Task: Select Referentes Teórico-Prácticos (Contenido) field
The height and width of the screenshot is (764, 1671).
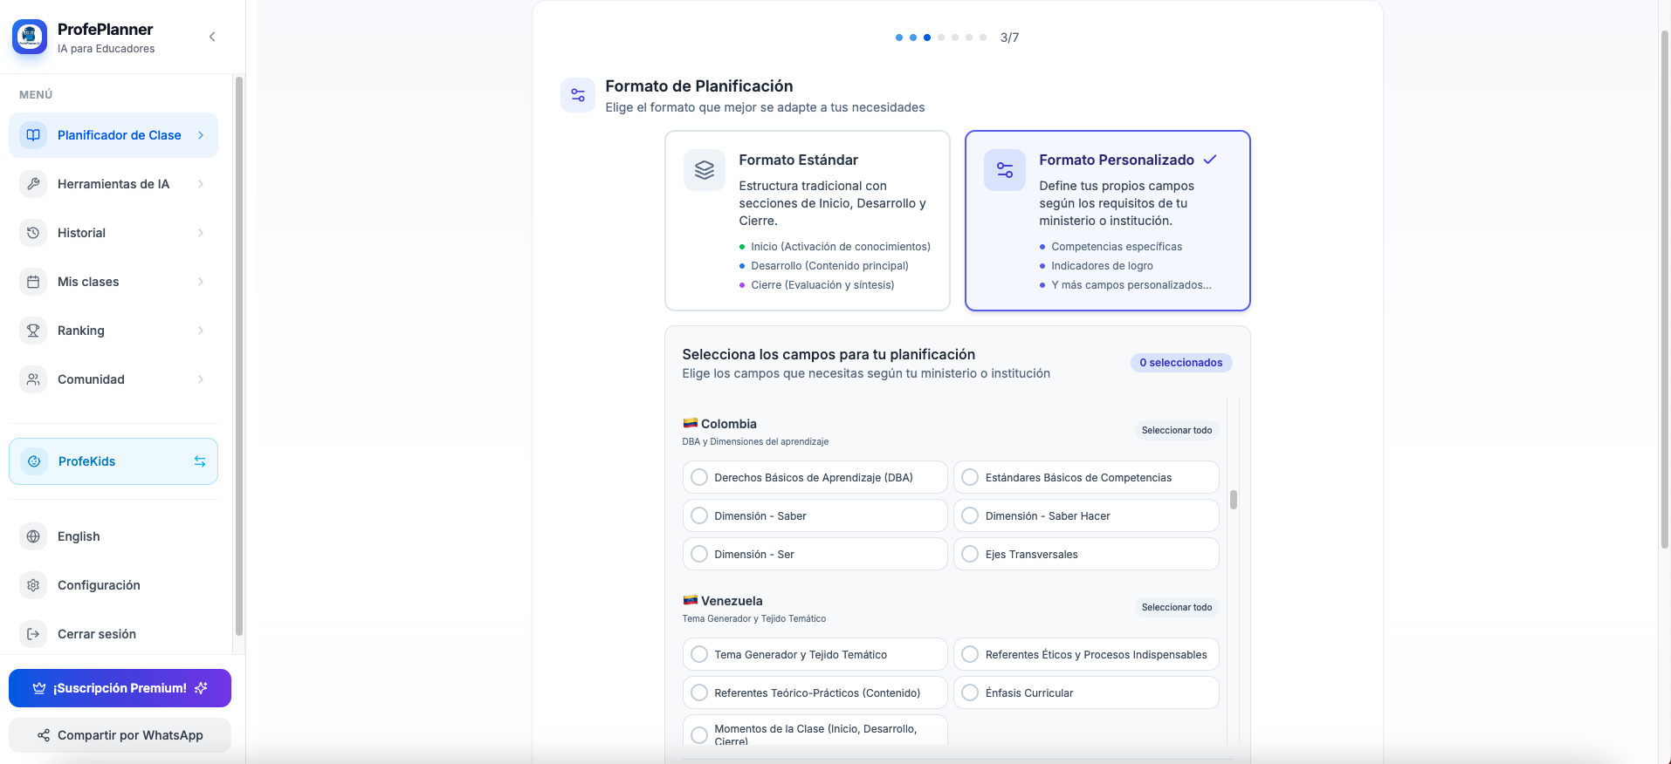Action: point(815,692)
